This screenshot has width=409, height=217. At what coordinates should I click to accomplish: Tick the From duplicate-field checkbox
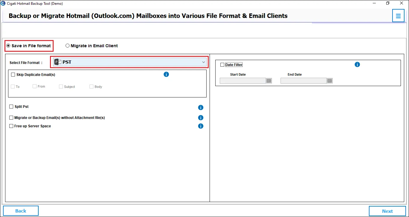pos(35,86)
